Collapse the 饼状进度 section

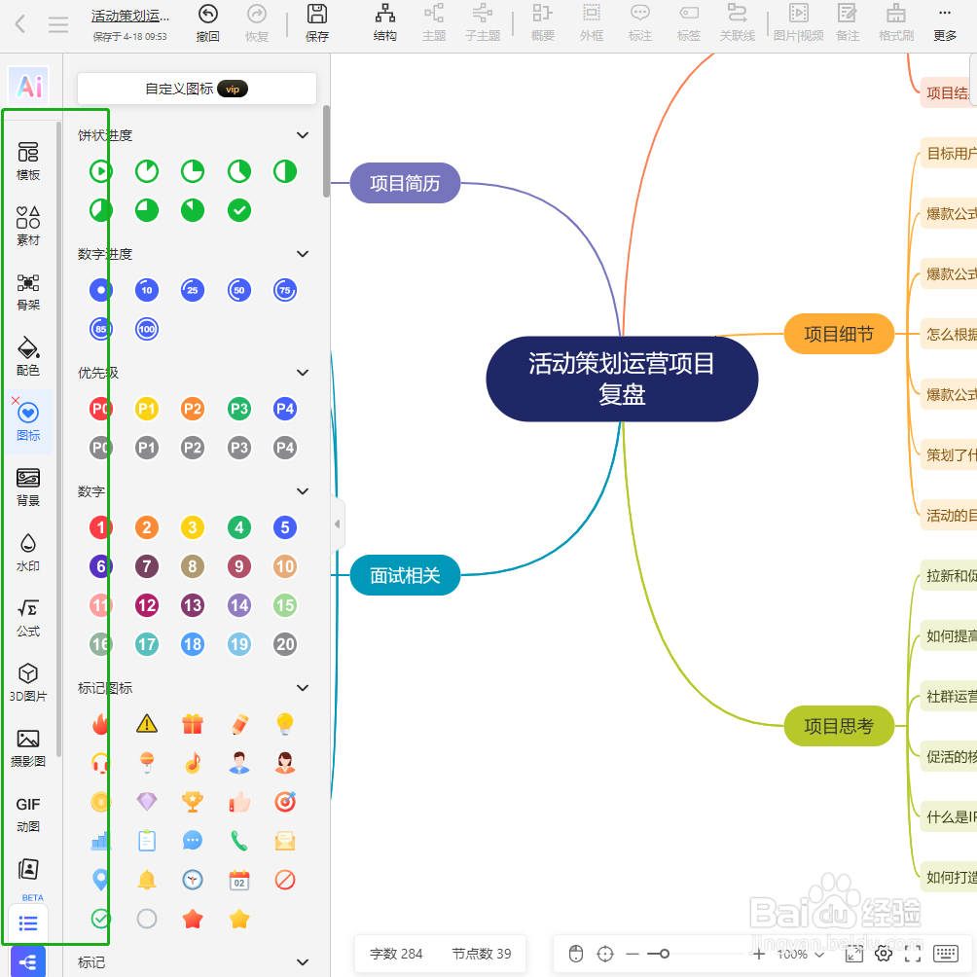pos(303,135)
